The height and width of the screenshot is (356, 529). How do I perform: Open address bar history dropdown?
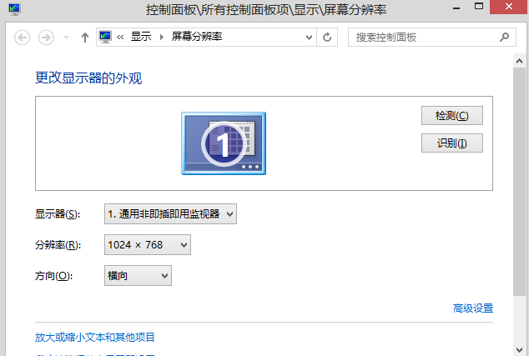pyautogui.click(x=309, y=37)
